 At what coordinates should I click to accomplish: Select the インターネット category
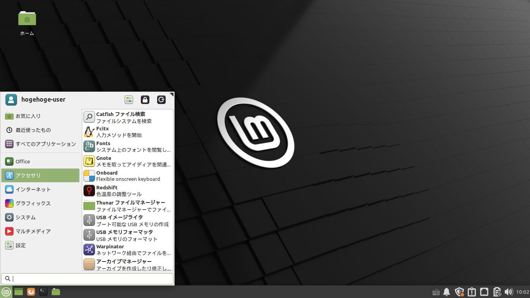tap(40, 189)
